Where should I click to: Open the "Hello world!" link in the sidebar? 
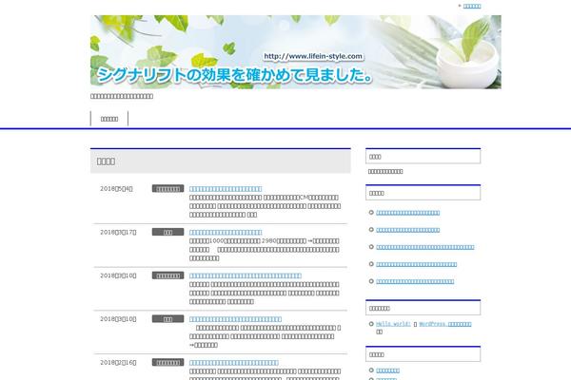(393, 324)
